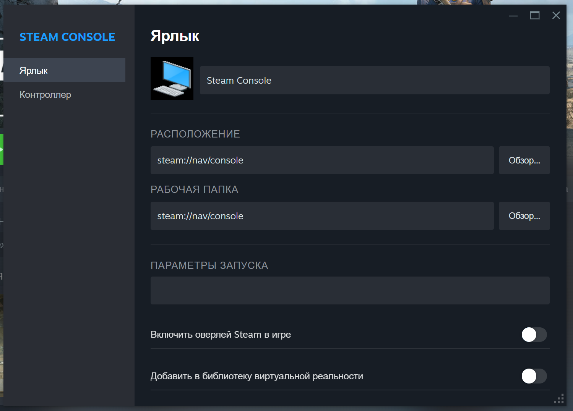Enable Добавить в библиотеку виртуальной реальности switch
573x411 pixels.
pyautogui.click(x=534, y=376)
